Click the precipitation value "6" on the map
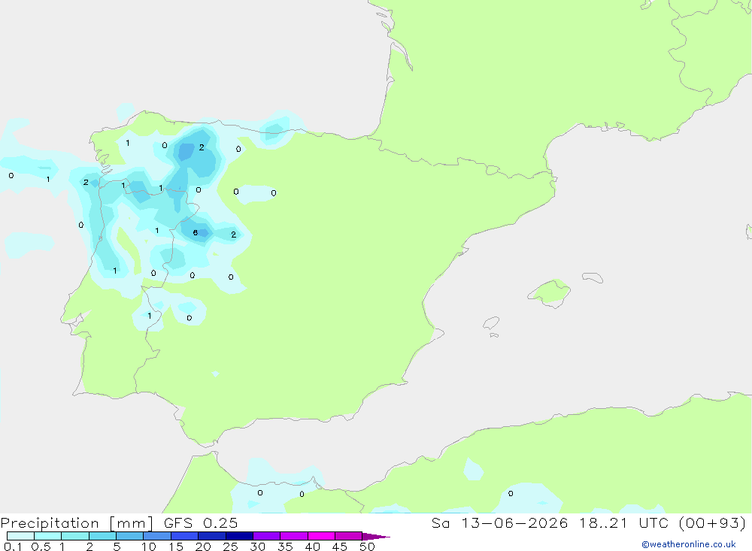This screenshot has height=551, width=752. click(196, 232)
